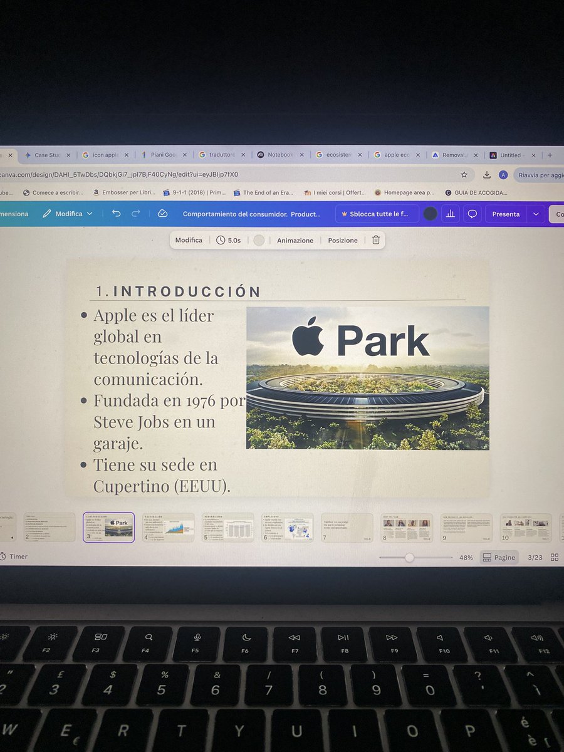
Task: Click 'Riavvia per aggi' browser update button
Action: point(538,175)
